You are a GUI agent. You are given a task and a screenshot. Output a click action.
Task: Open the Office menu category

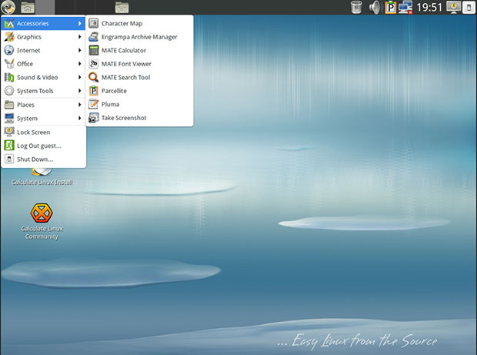43,64
